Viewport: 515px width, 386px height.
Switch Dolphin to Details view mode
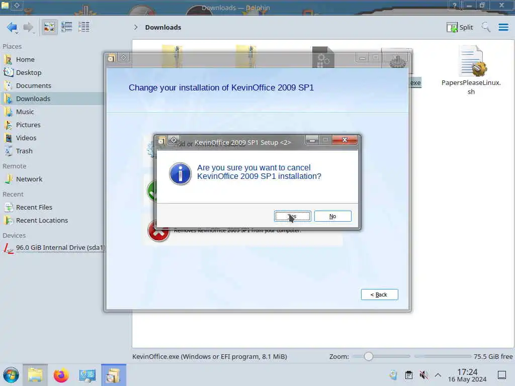point(84,27)
